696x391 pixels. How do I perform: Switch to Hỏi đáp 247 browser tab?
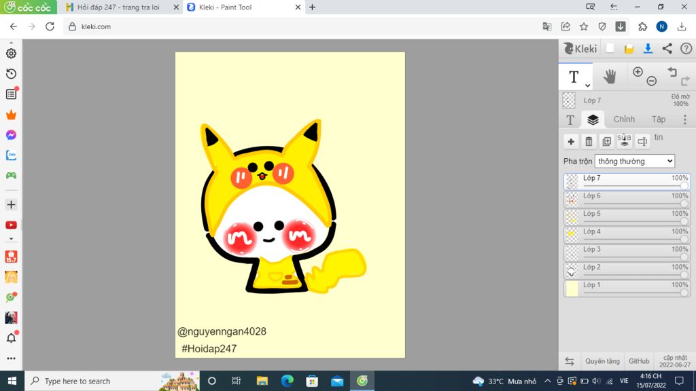[118, 7]
